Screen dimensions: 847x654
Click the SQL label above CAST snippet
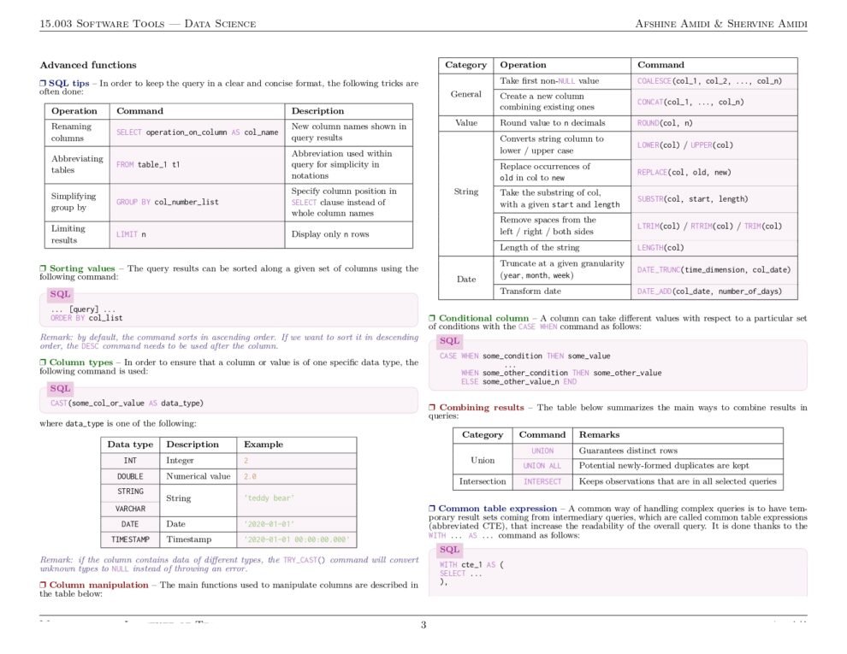(x=58, y=389)
